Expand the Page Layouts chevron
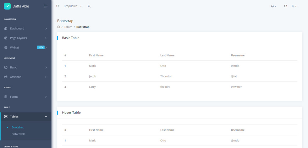This screenshot has width=308, height=148. 46,38
